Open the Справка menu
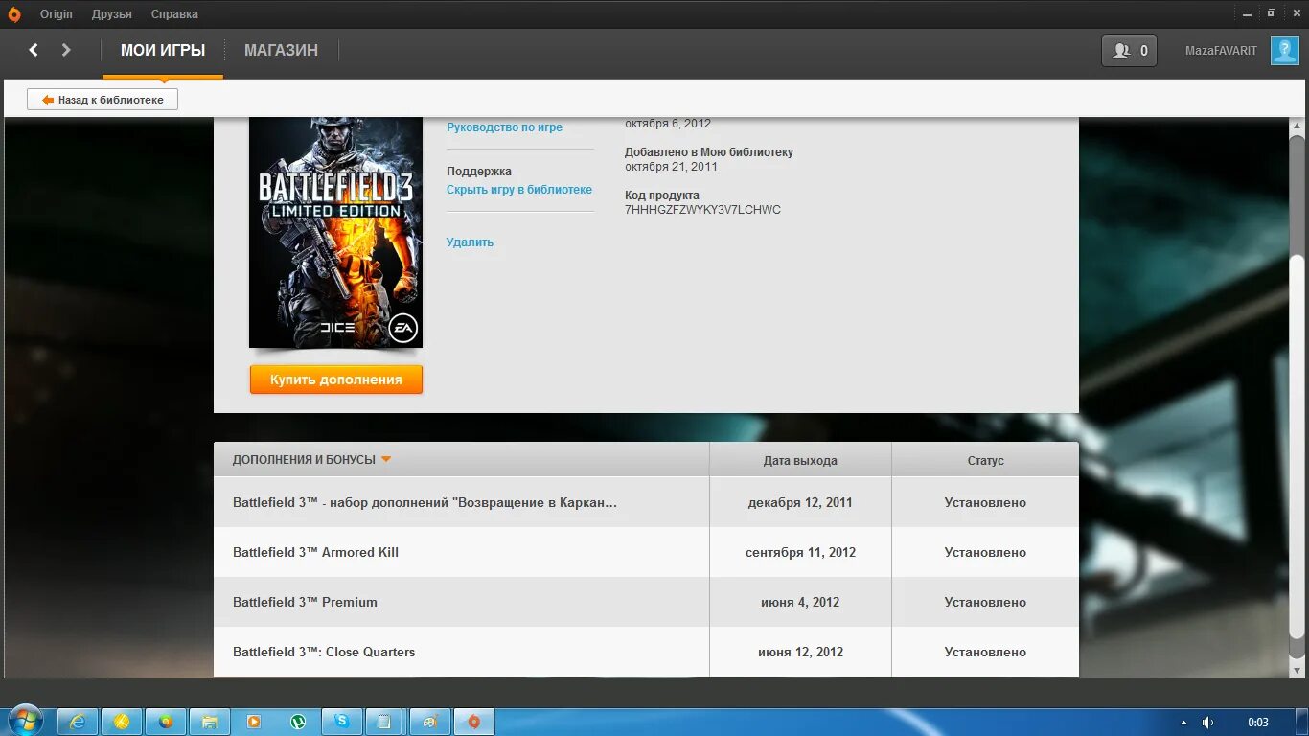1309x736 pixels. 174,14
